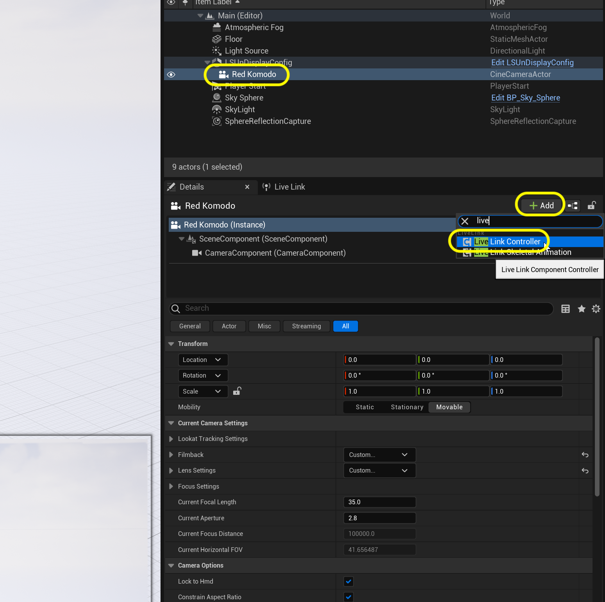605x602 pixels.
Task: Toggle Lock to Hmd checkbox
Action: click(x=349, y=581)
